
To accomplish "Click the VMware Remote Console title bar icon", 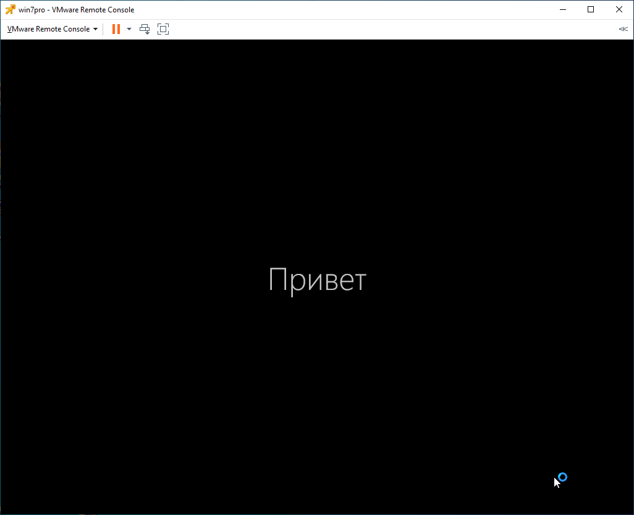I will (x=10, y=9).
